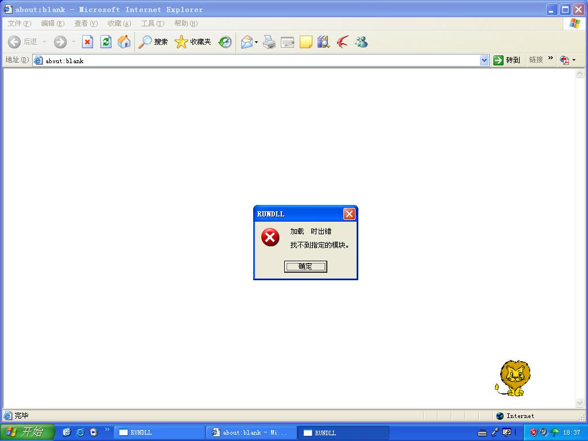
Task: Click the red error icon in RUNDLL dialog
Action: [270, 237]
